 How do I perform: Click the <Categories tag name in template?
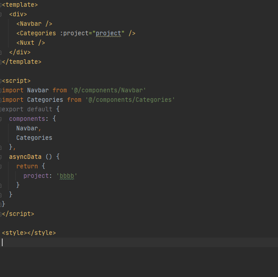point(36,33)
